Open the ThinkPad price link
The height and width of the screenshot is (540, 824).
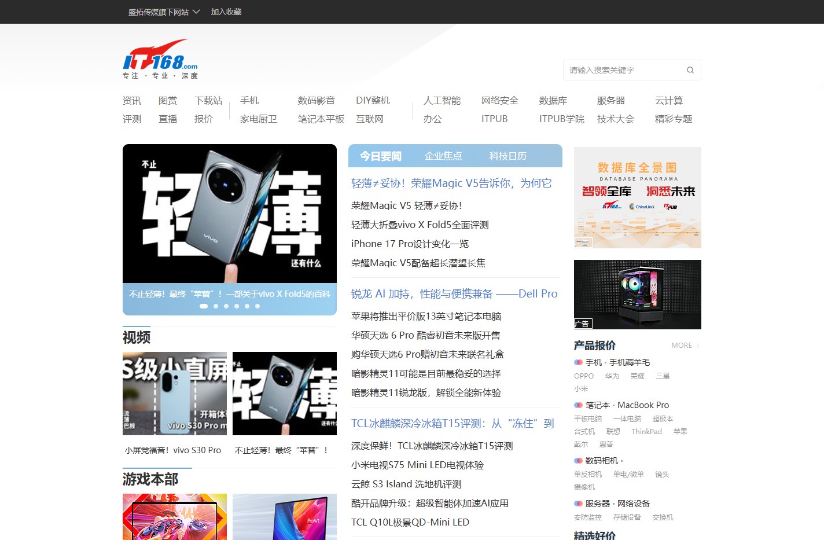pyautogui.click(x=647, y=432)
